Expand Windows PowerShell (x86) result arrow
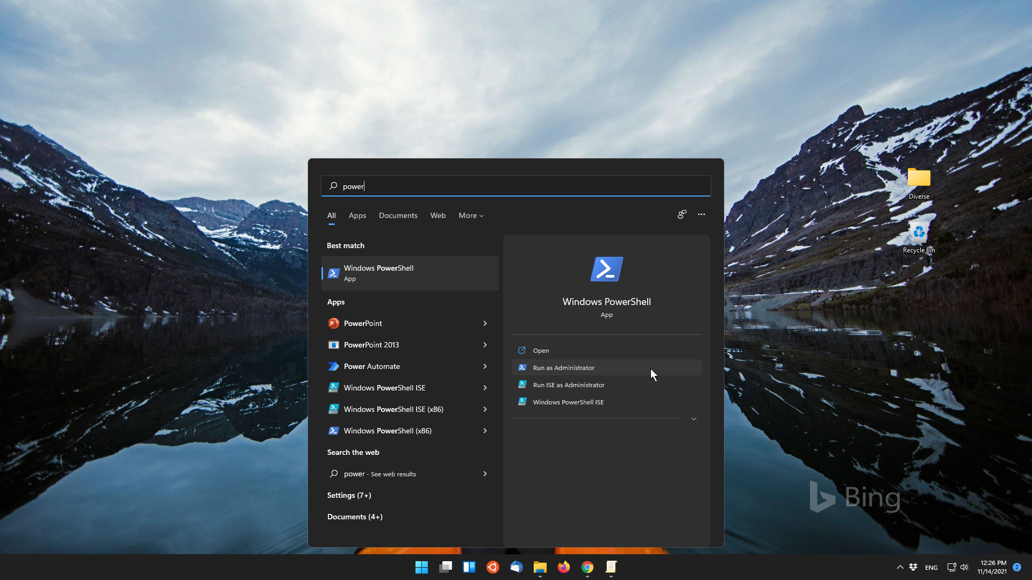The height and width of the screenshot is (580, 1032). tap(485, 431)
